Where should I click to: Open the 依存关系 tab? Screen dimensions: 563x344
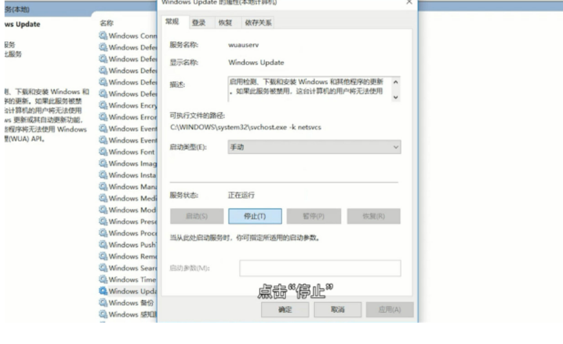pyautogui.click(x=258, y=23)
